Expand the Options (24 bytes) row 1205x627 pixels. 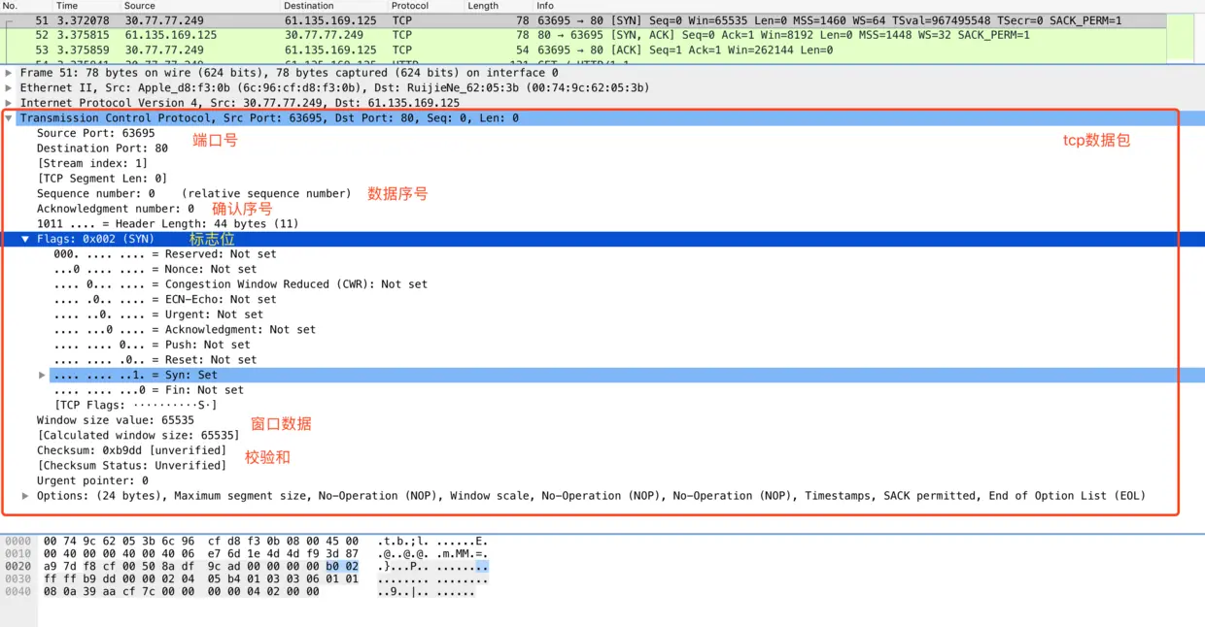click(25, 496)
